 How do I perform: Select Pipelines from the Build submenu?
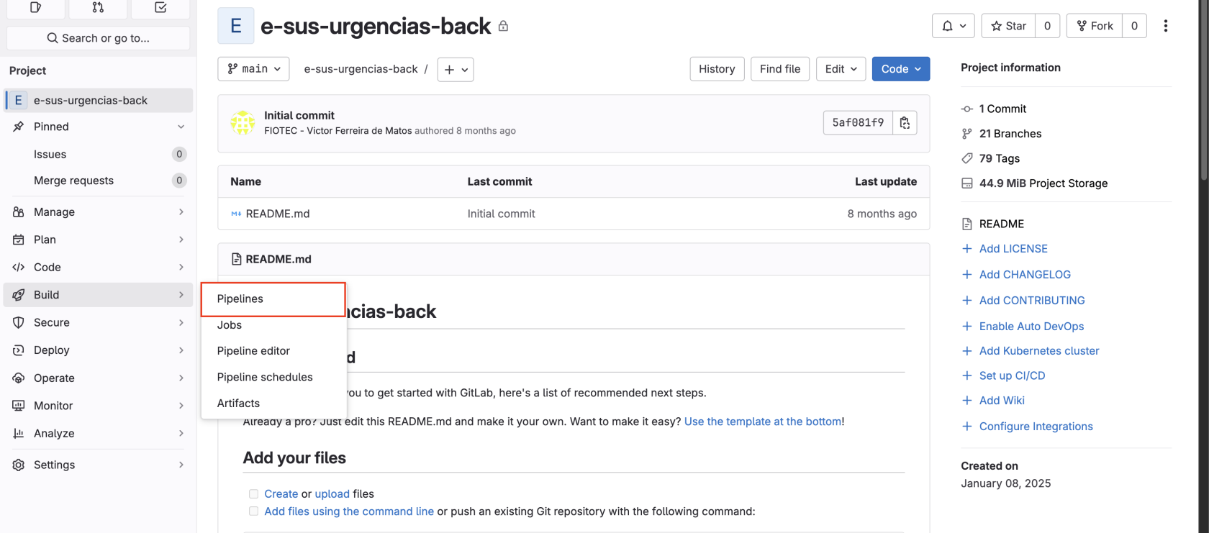tap(240, 299)
